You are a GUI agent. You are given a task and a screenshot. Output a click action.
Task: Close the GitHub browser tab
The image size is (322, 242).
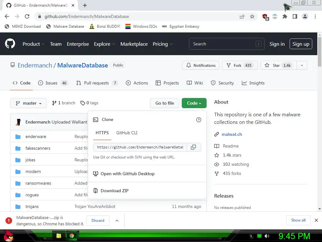point(73,5)
